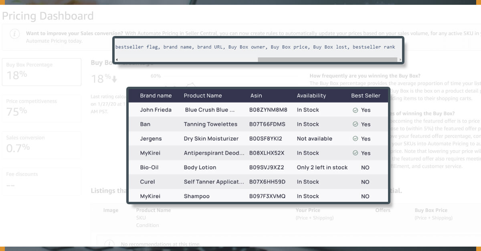Click ASIN B097F3XVMQ
The width and height of the screenshot is (481, 251).
(x=268, y=196)
